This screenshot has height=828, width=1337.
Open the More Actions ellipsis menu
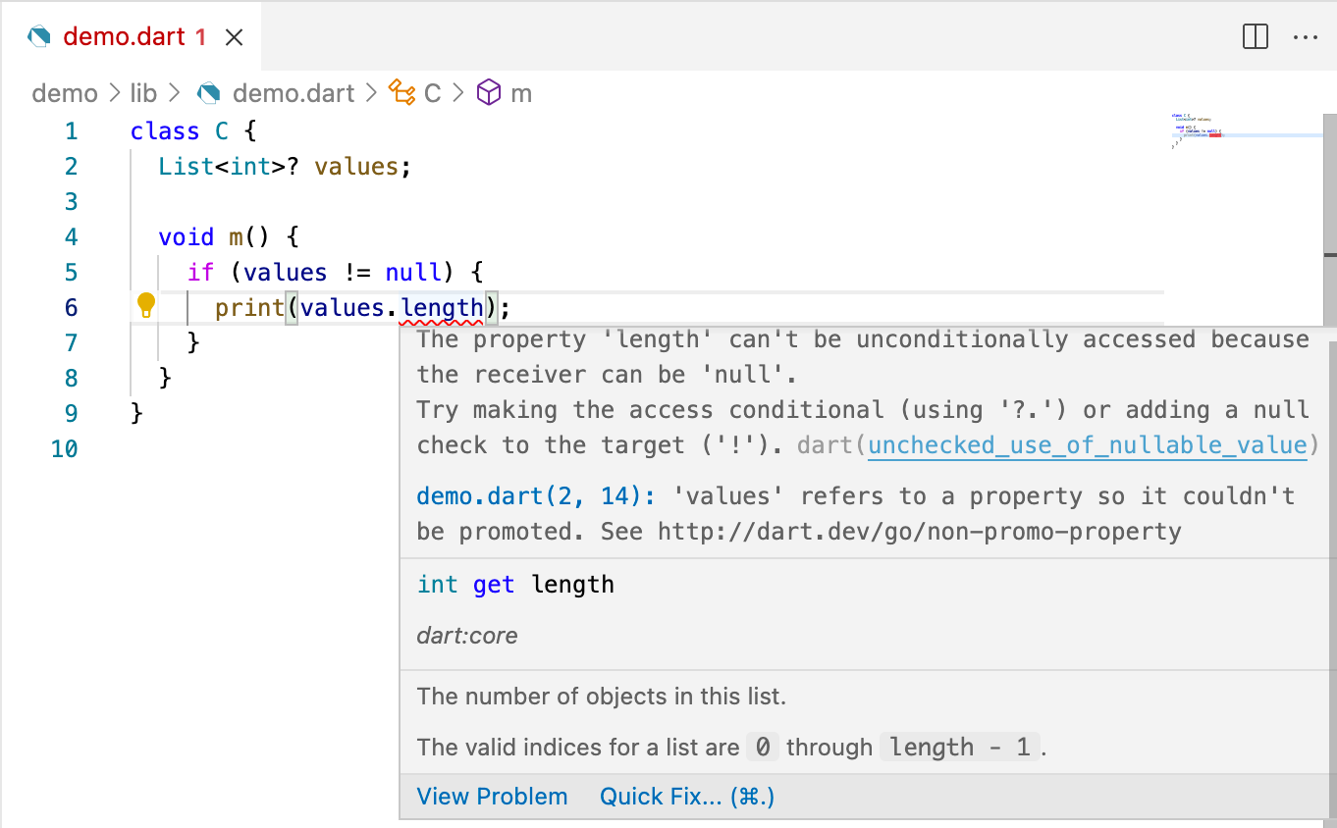pyautogui.click(x=1305, y=37)
